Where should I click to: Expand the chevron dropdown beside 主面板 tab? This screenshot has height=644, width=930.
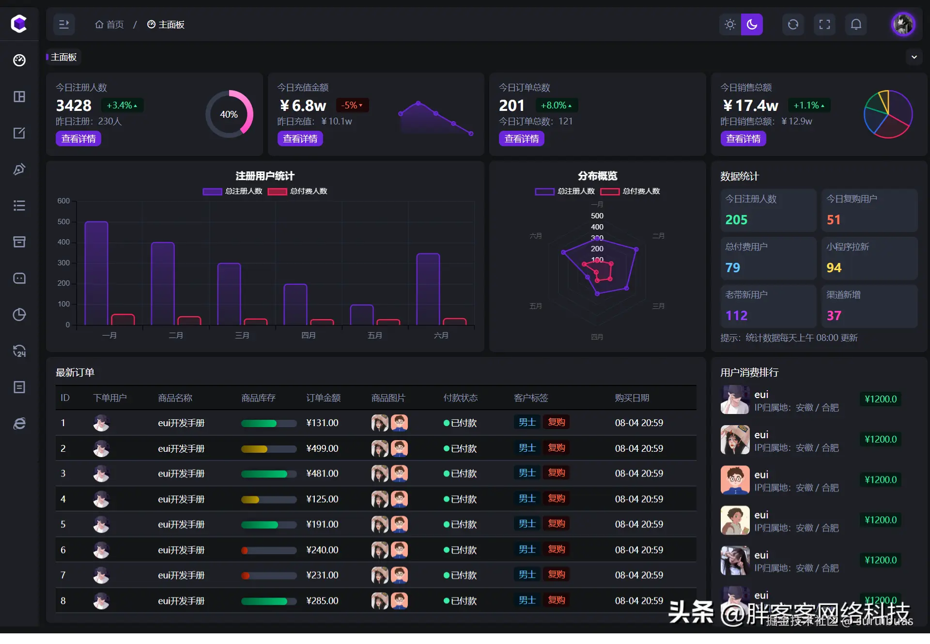click(x=914, y=57)
